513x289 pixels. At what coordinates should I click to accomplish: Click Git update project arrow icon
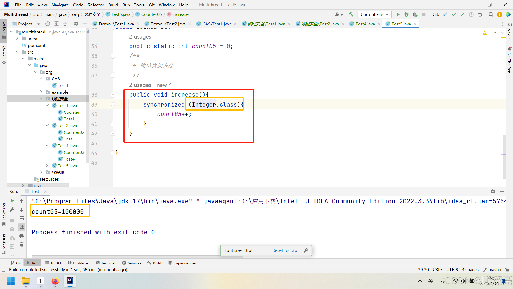(445, 14)
